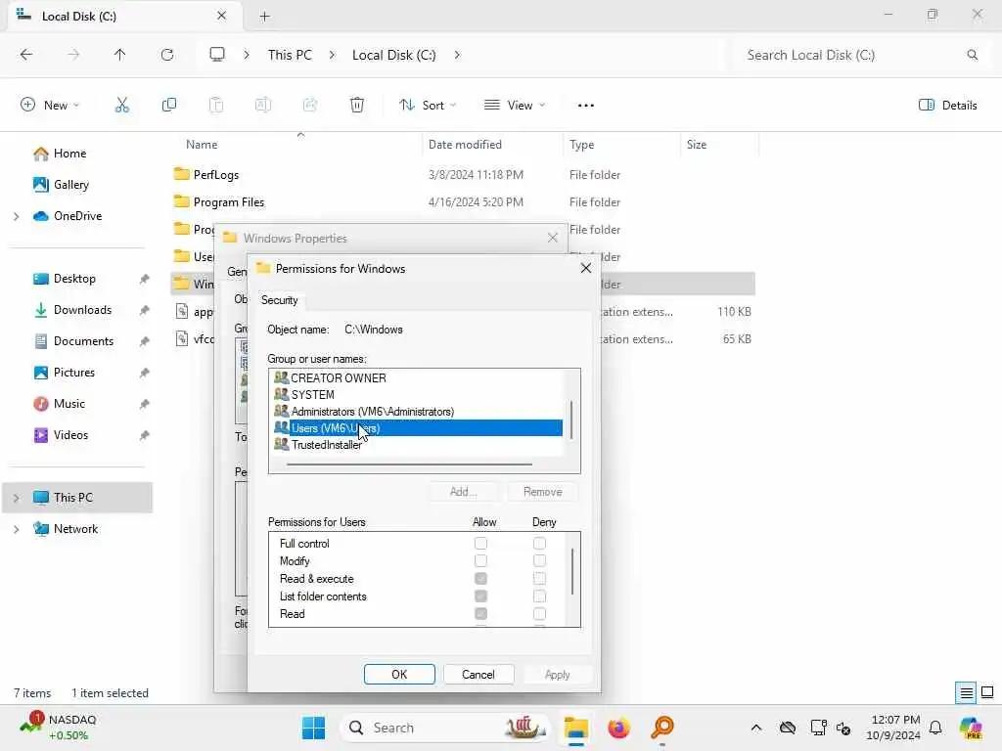Switch to large thumbnails view icon

point(987,693)
